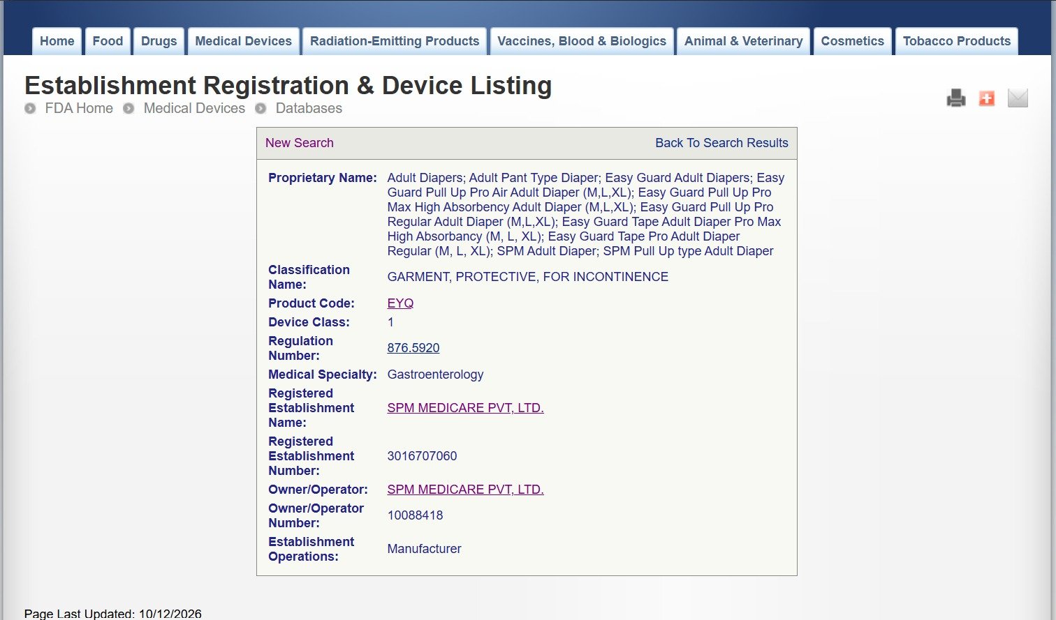Click the Medical Specialty label

(x=323, y=375)
